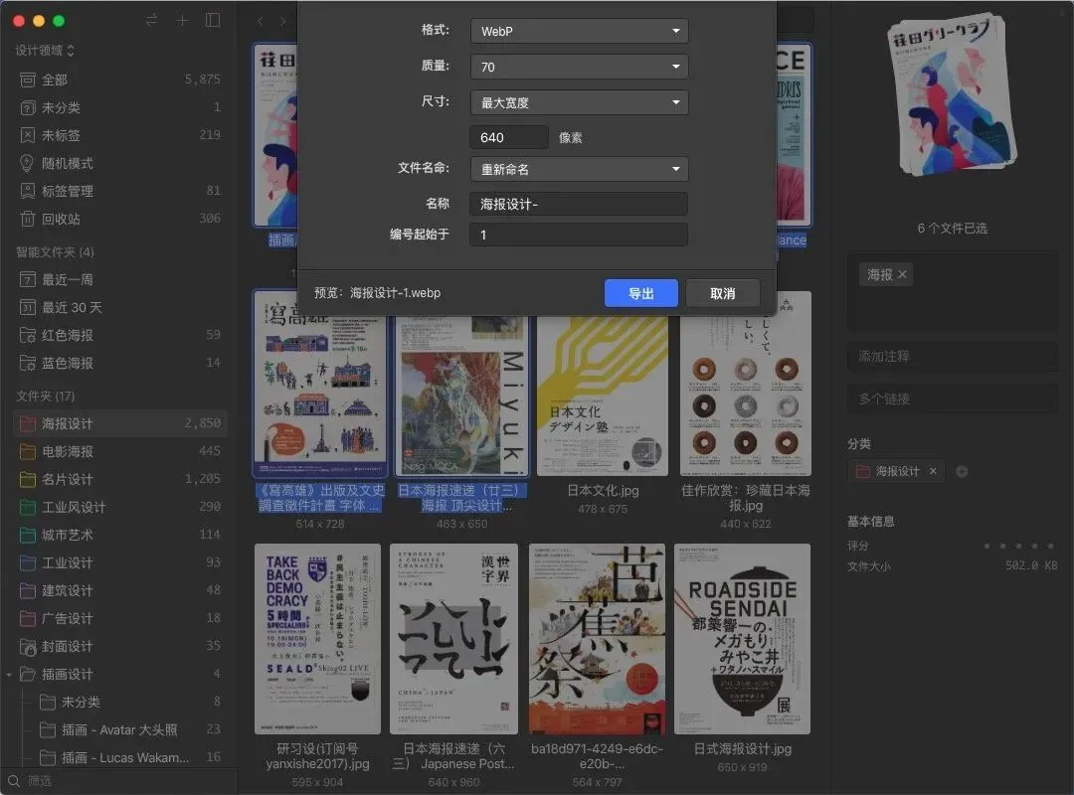Click the 编号起始于 number field
This screenshot has height=795, width=1074.
579,235
